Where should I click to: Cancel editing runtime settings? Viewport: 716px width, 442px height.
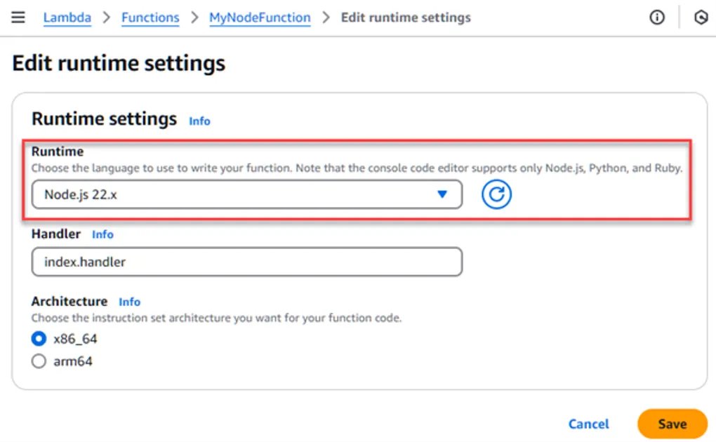pos(588,424)
